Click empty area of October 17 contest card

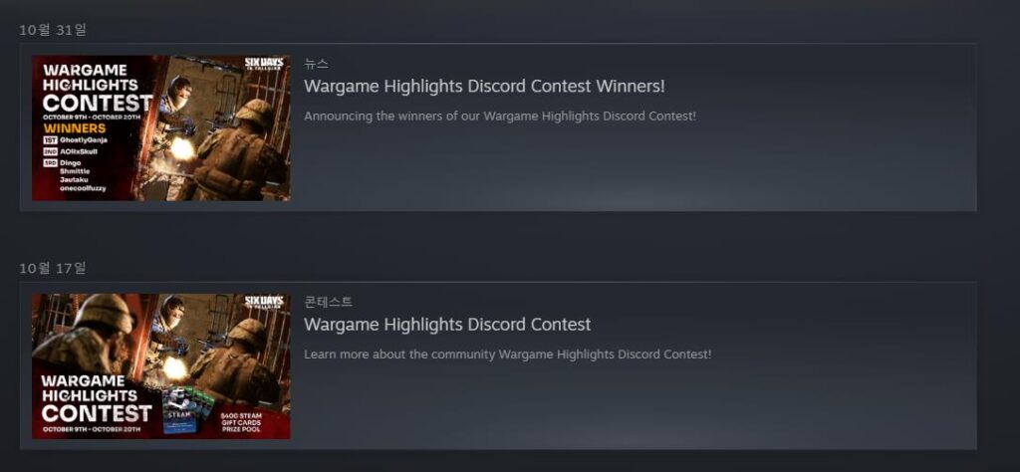click(650, 406)
